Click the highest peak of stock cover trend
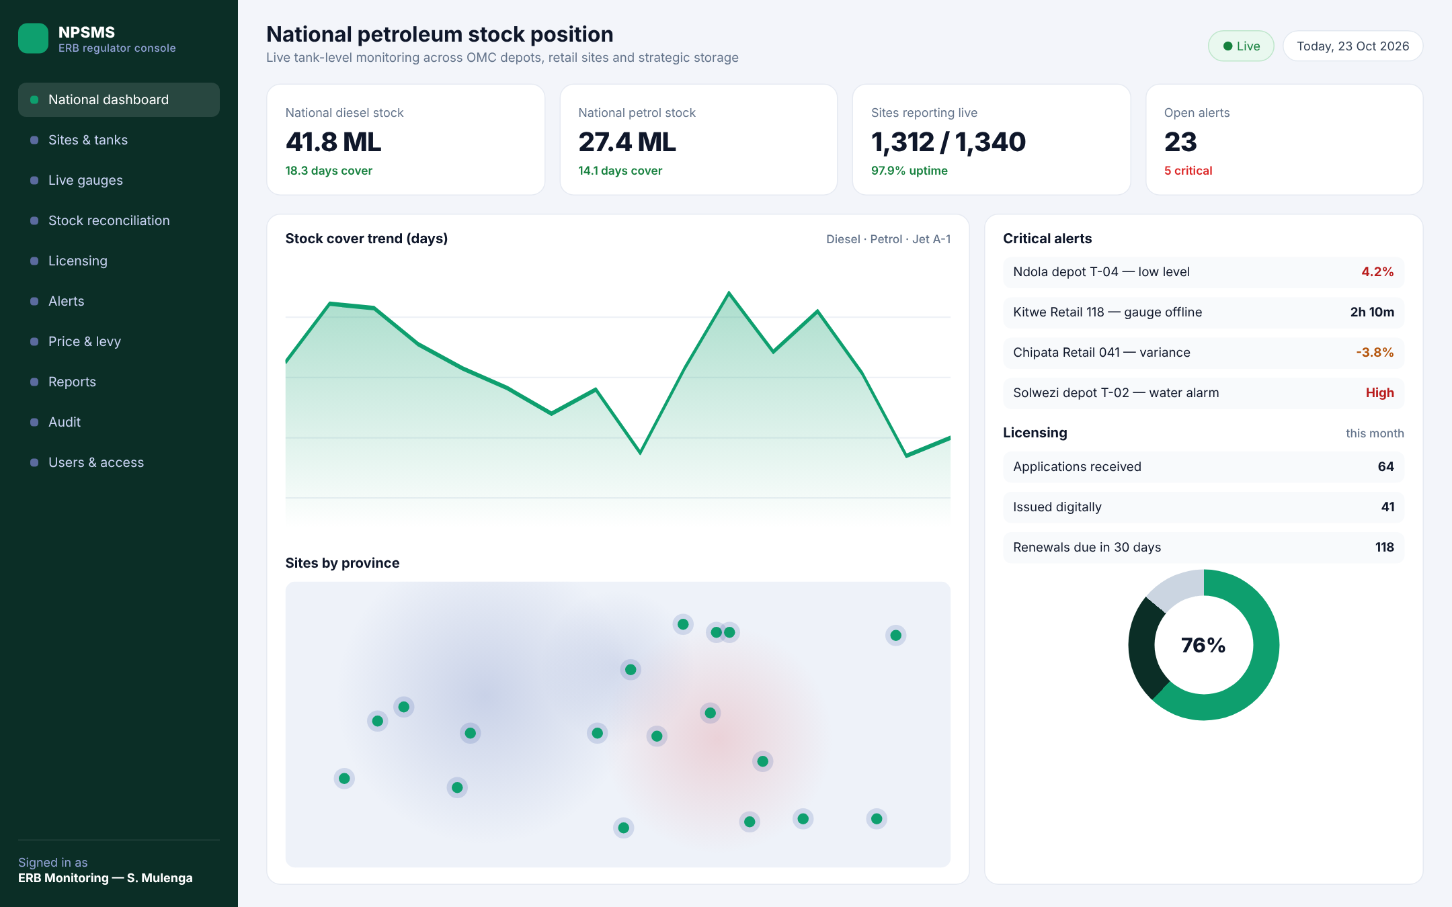Screen dimensions: 1452x907 [x=729, y=293]
